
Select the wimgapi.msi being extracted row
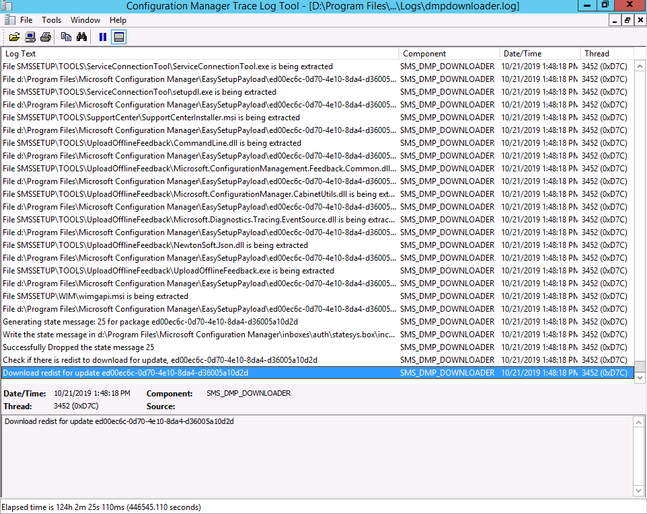tap(317, 296)
